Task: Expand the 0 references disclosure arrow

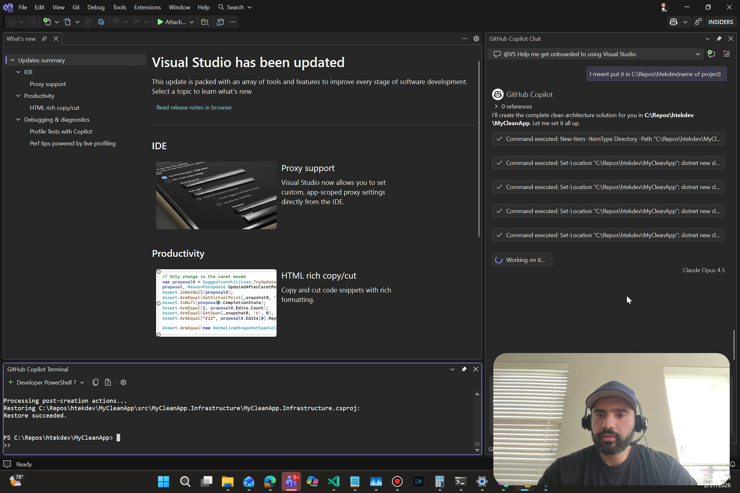Action: coord(496,106)
